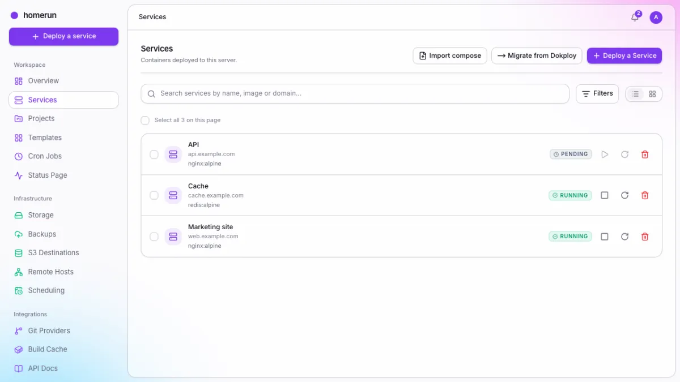Select the API service checkbox
This screenshot has height=382, width=680.
[154, 154]
